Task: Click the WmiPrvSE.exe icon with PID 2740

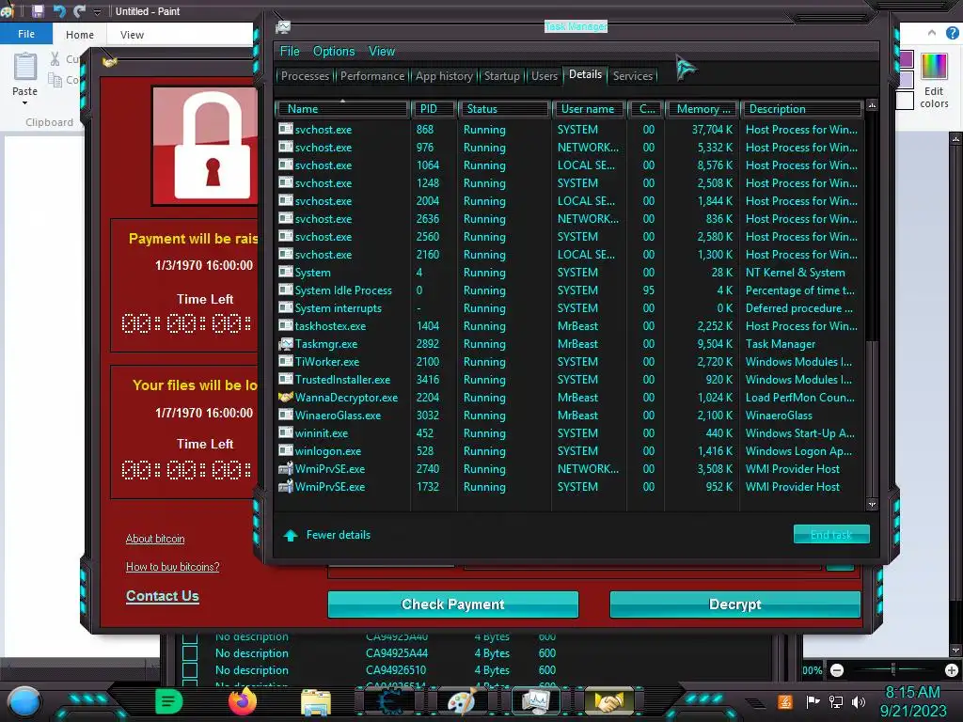Action: point(286,468)
